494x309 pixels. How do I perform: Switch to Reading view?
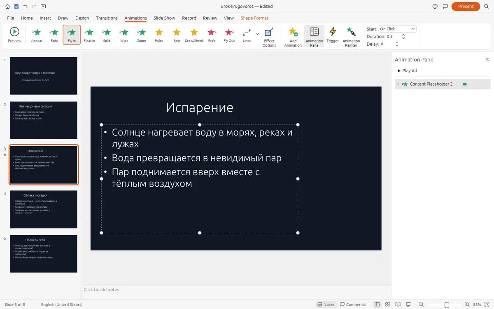click(398, 304)
